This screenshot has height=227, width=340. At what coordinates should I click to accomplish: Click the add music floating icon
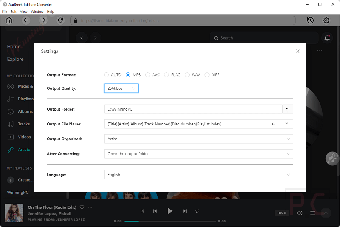click(x=332, y=159)
